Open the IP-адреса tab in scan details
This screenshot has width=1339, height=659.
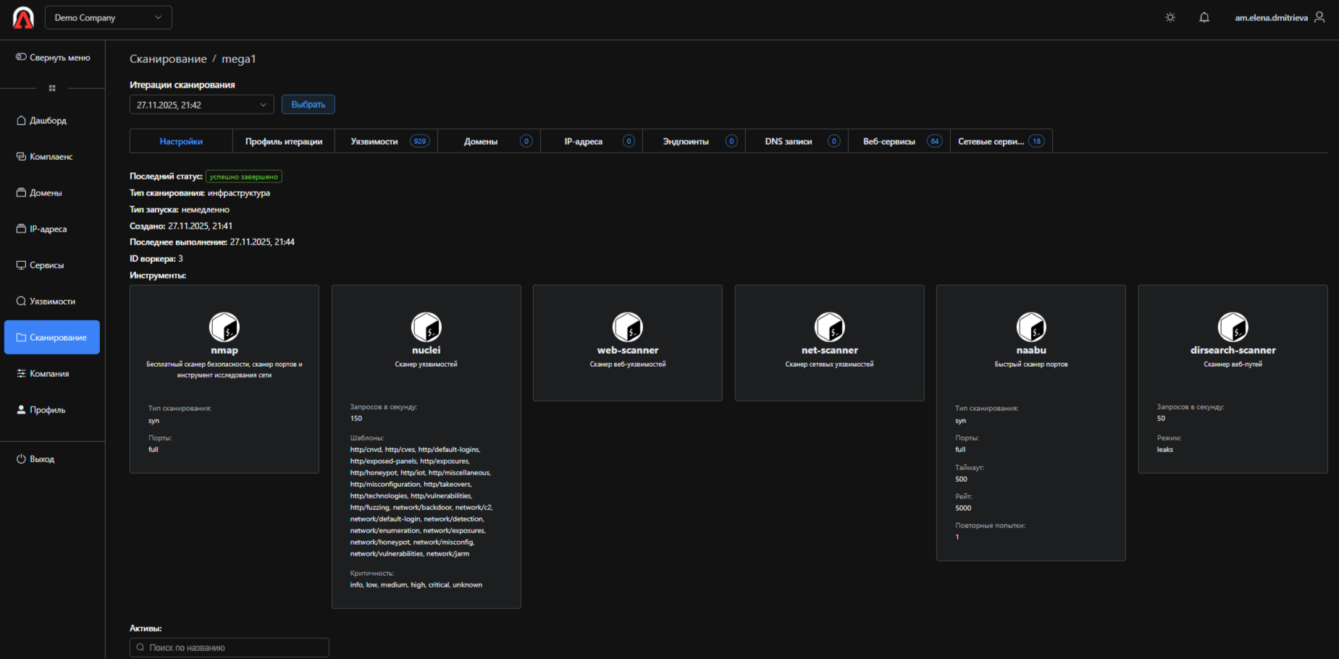coord(592,141)
